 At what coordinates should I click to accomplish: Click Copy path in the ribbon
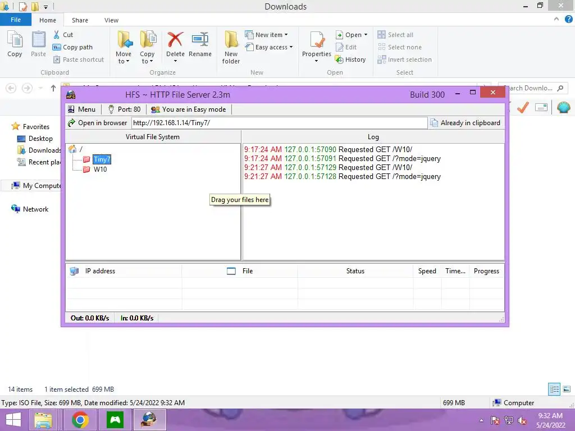pos(72,47)
